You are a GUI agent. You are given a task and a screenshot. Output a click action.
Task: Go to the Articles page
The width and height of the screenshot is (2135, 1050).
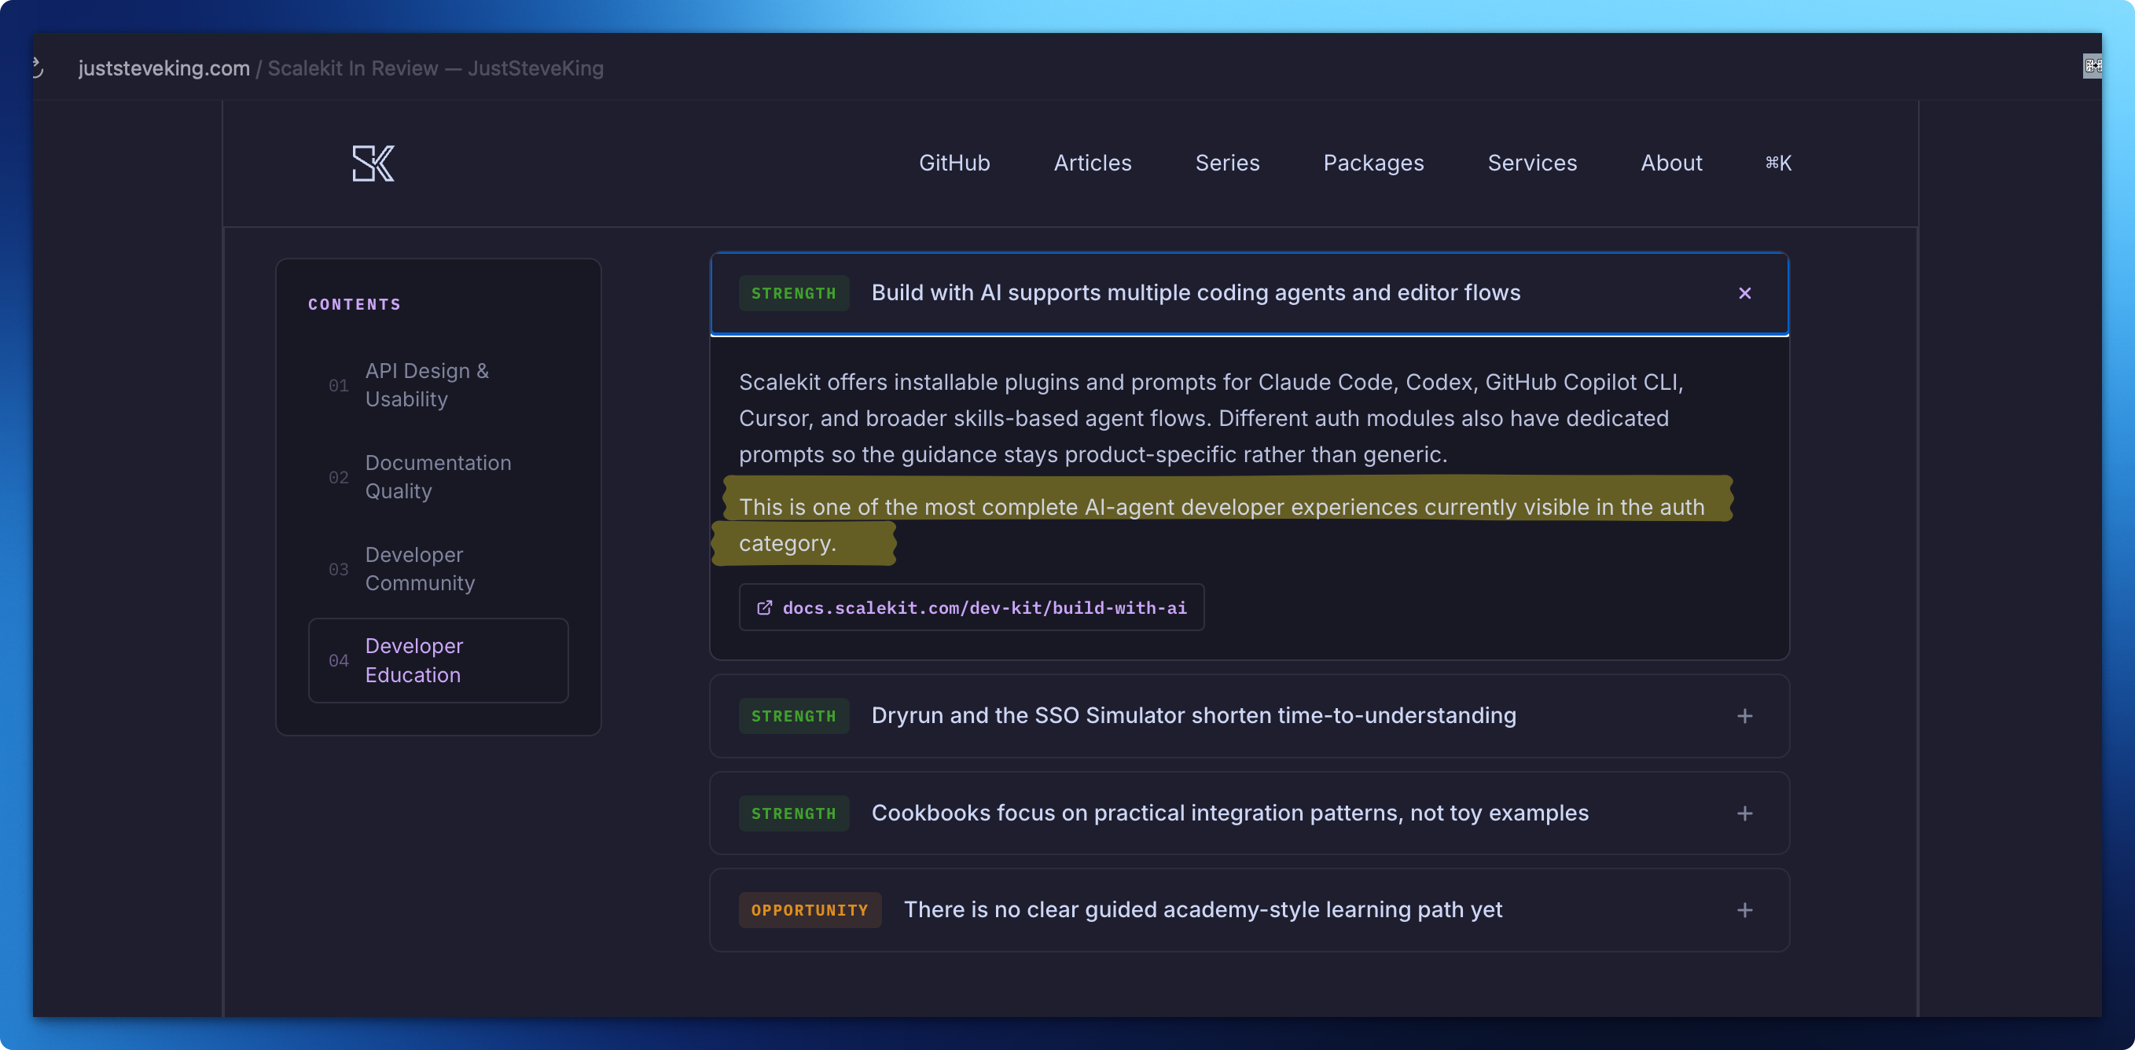[1093, 163]
